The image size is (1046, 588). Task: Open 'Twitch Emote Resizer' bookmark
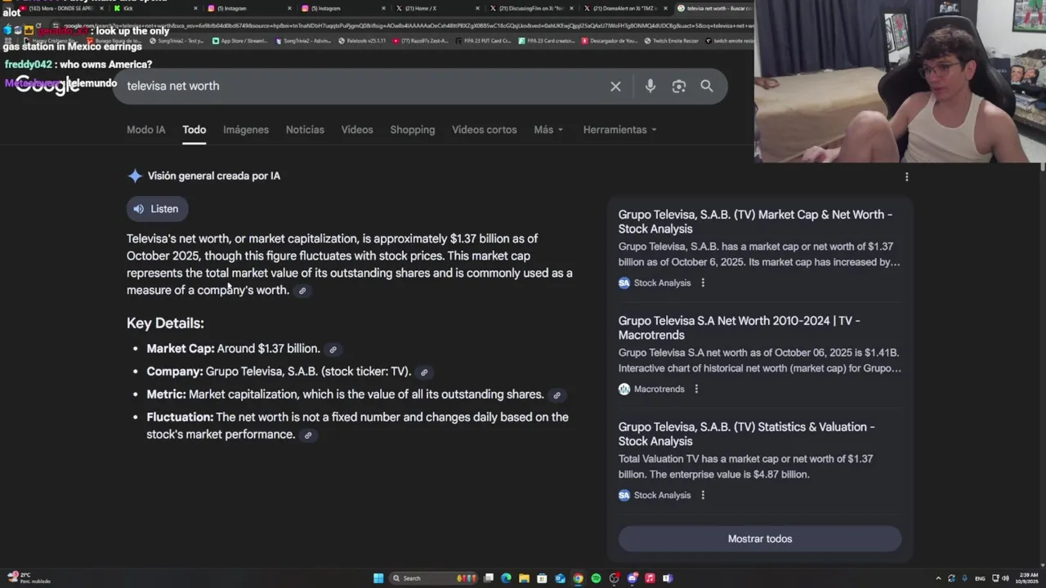pyautogui.click(x=671, y=41)
